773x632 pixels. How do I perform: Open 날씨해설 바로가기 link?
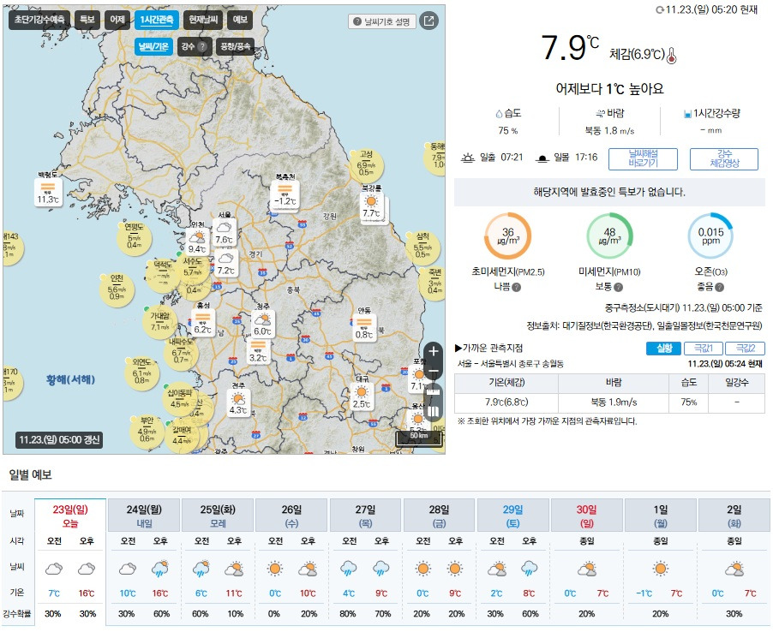pos(643,158)
